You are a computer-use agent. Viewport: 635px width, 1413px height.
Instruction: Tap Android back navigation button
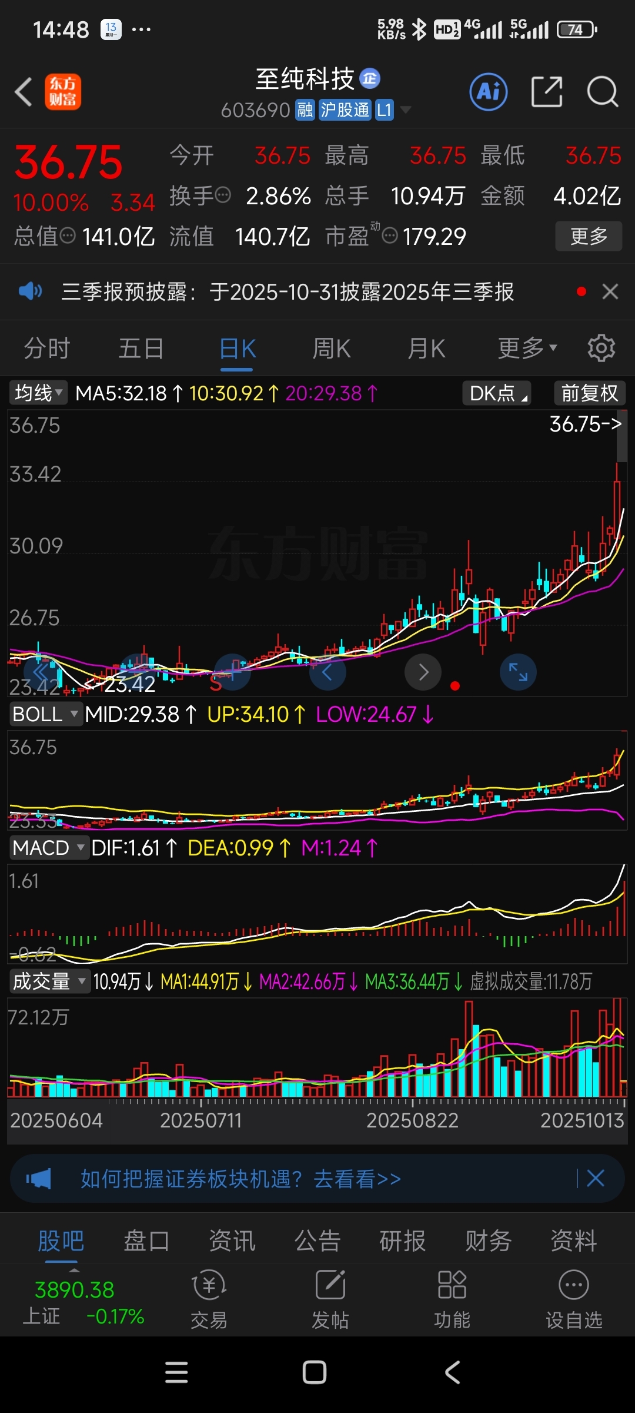point(452,1372)
